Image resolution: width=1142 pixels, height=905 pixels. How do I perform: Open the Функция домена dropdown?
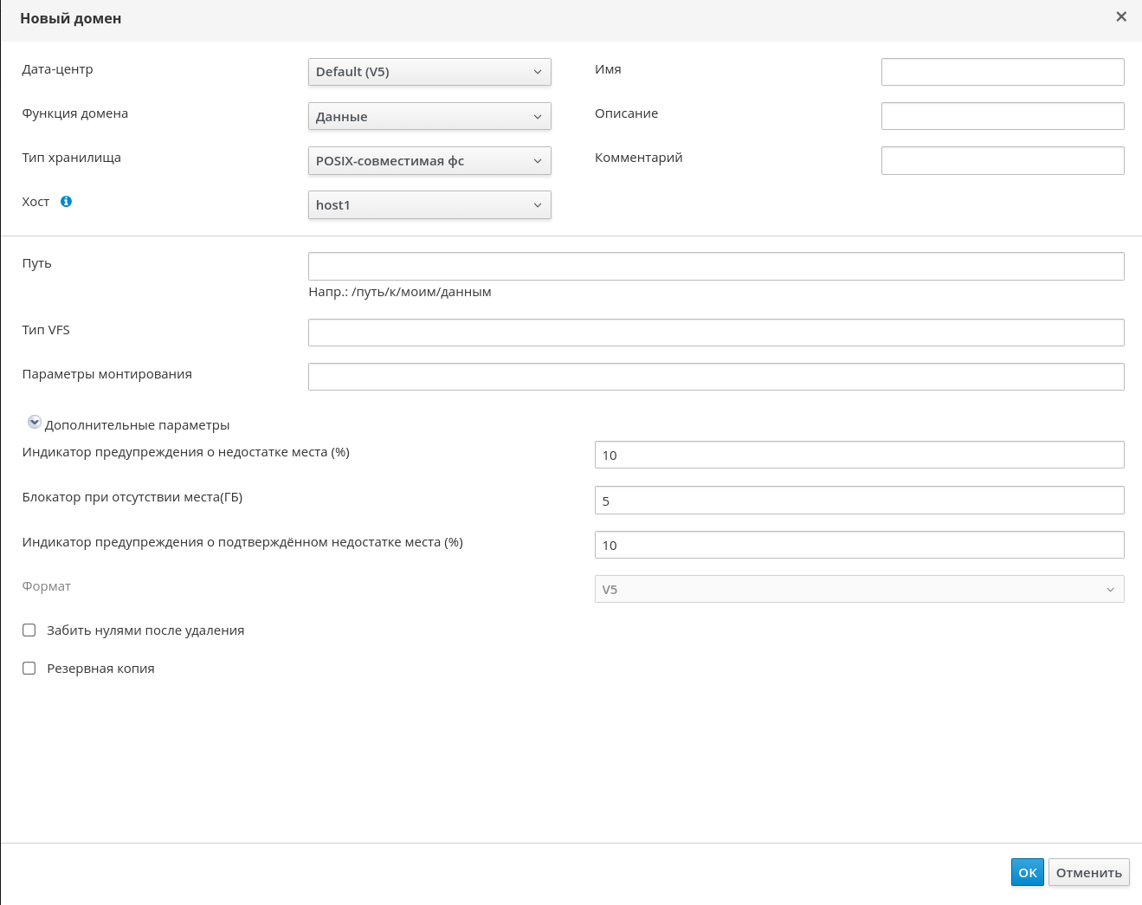[x=429, y=116]
